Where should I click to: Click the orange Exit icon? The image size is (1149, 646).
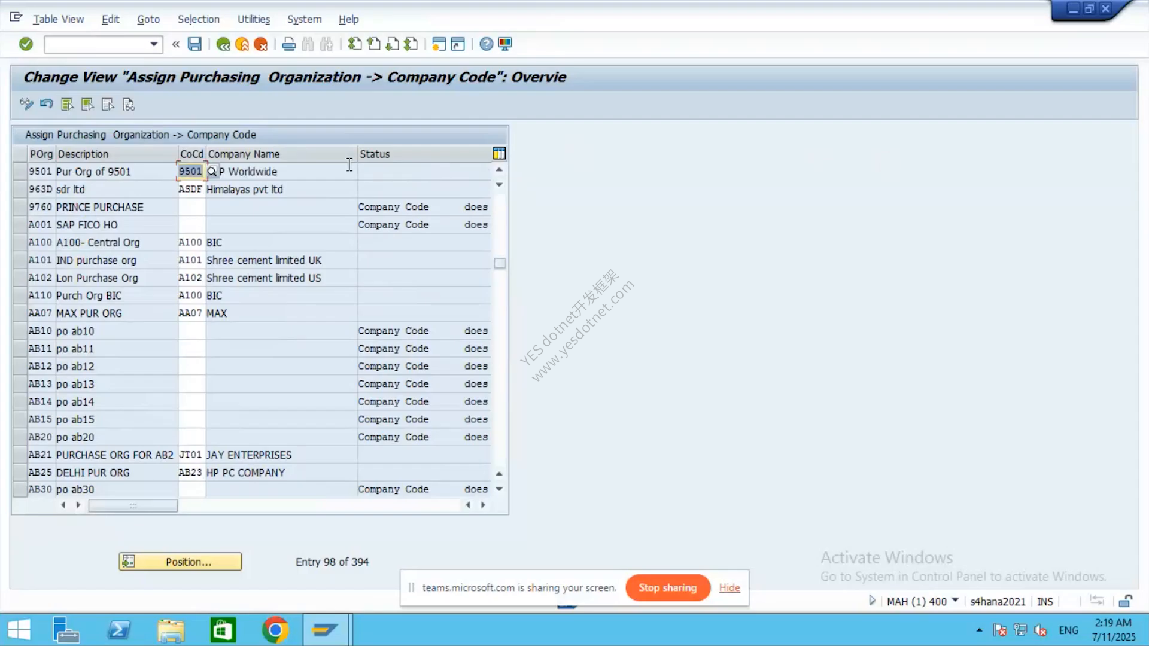point(242,44)
